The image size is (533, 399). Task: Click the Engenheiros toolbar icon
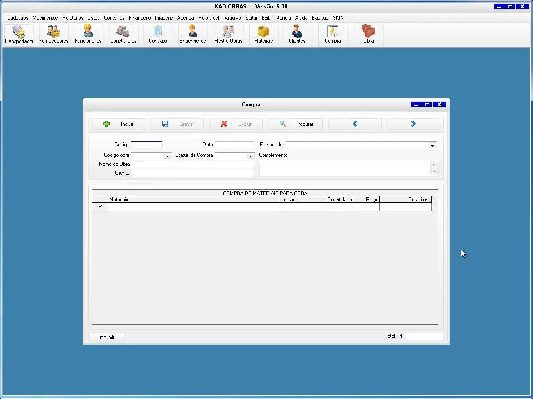192,35
